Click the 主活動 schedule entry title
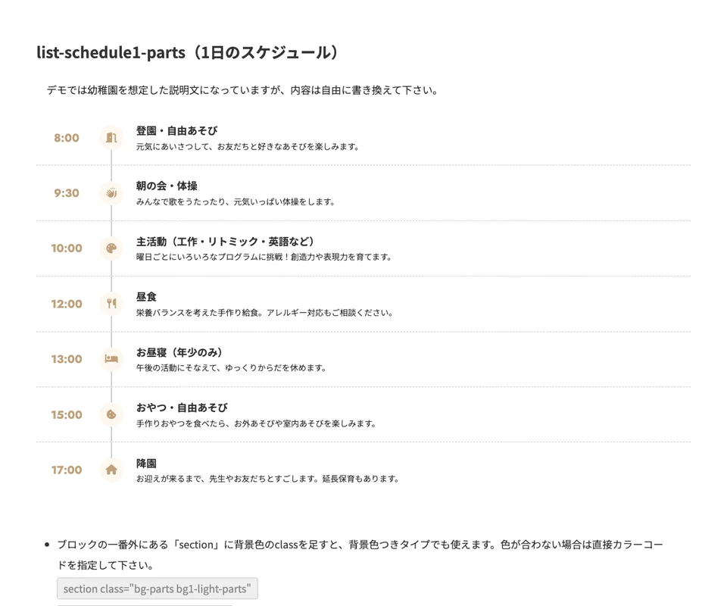Screen dimensions: 727x606 [x=225, y=242]
